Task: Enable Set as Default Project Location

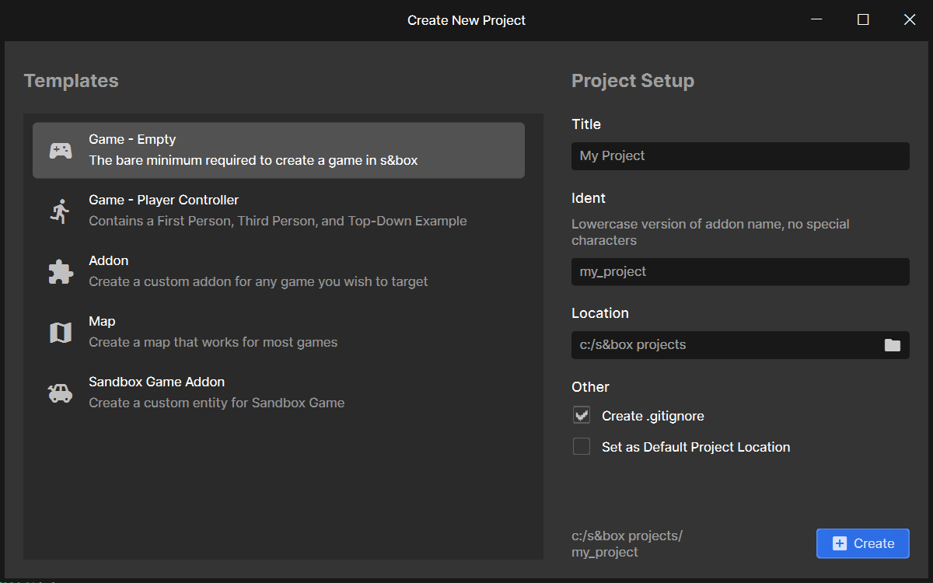Action: point(582,447)
